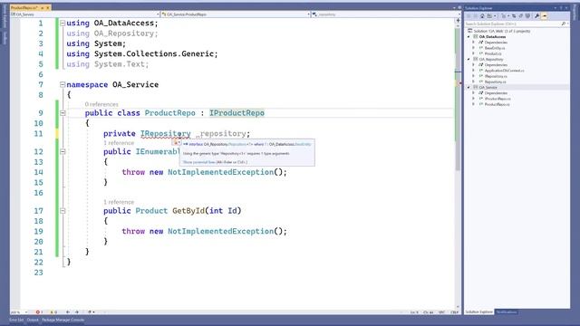
Task: Switch to the Solution Explorer bottom tab
Action: pos(478,312)
